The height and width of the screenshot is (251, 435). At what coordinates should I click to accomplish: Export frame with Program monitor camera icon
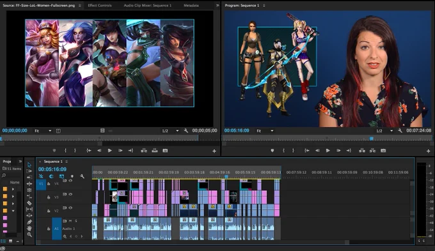pyautogui.click(x=383, y=151)
